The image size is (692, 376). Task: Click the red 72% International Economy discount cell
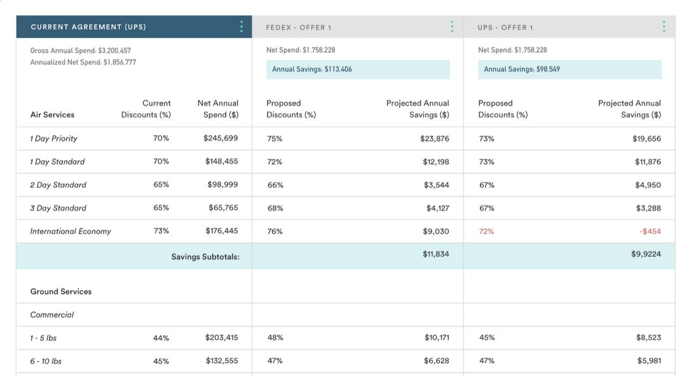(485, 231)
